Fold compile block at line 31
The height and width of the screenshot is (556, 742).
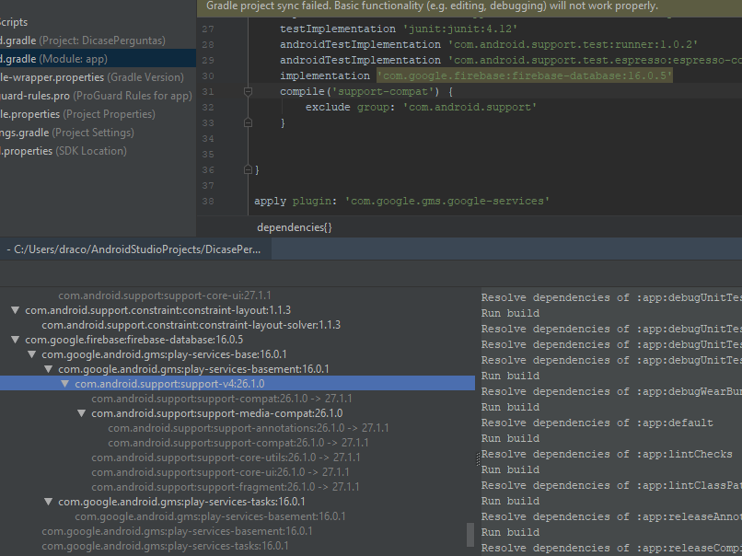coord(248,91)
